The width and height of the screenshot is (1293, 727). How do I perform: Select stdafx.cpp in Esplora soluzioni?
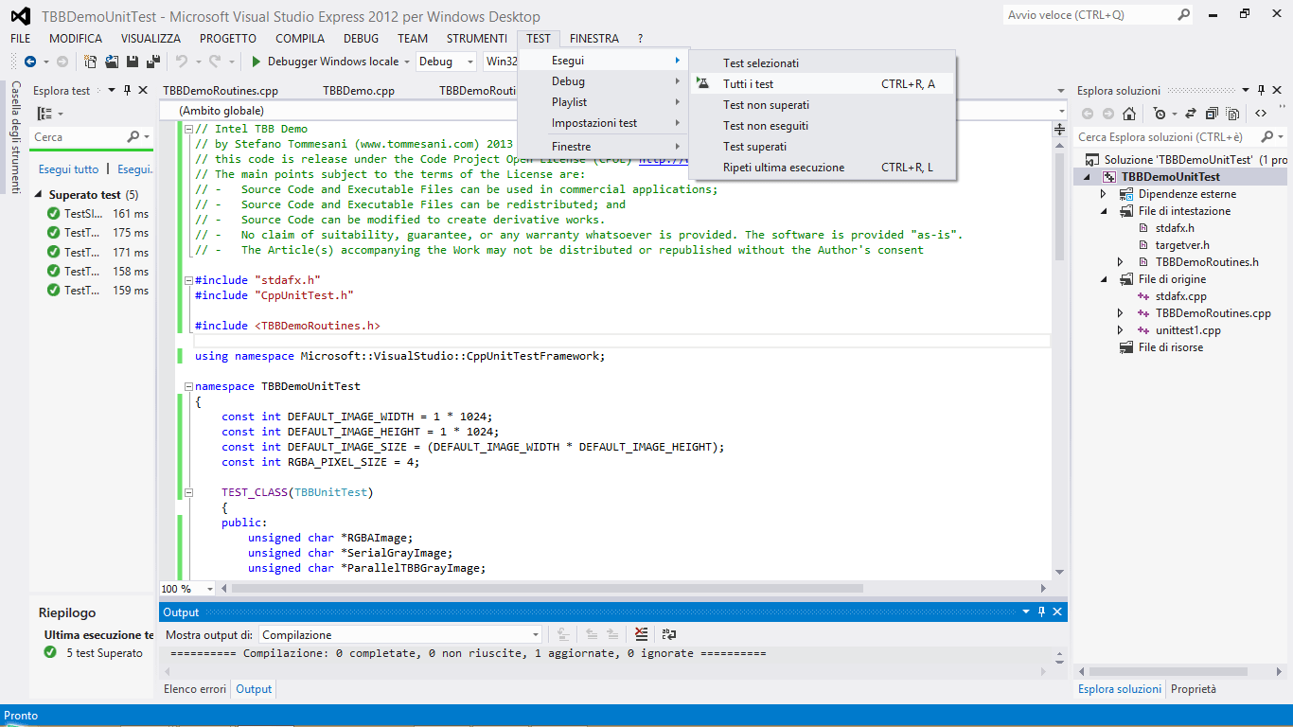pos(1180,296)
